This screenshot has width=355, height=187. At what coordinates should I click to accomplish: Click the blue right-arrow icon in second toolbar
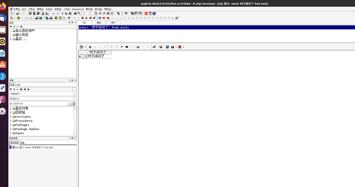pyautogui.click(x=100, y=18)
